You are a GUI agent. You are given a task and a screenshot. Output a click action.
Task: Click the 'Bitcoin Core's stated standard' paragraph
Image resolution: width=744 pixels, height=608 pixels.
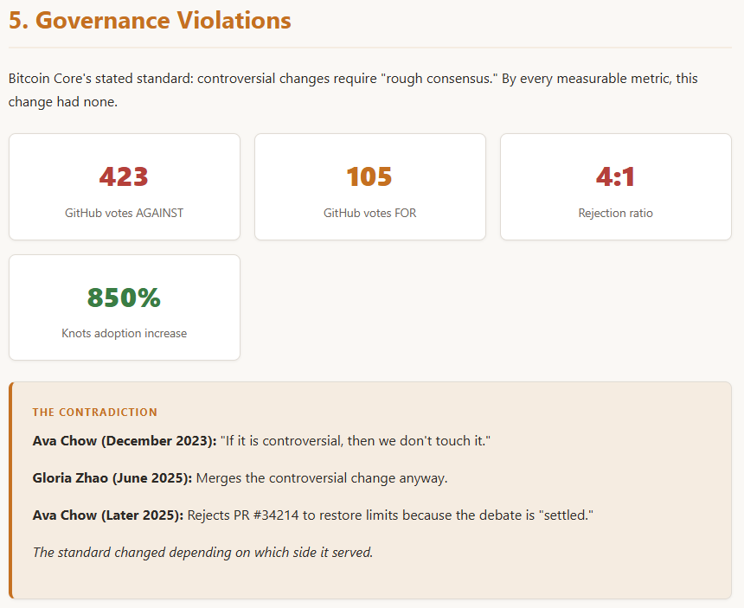coord(353,90)
